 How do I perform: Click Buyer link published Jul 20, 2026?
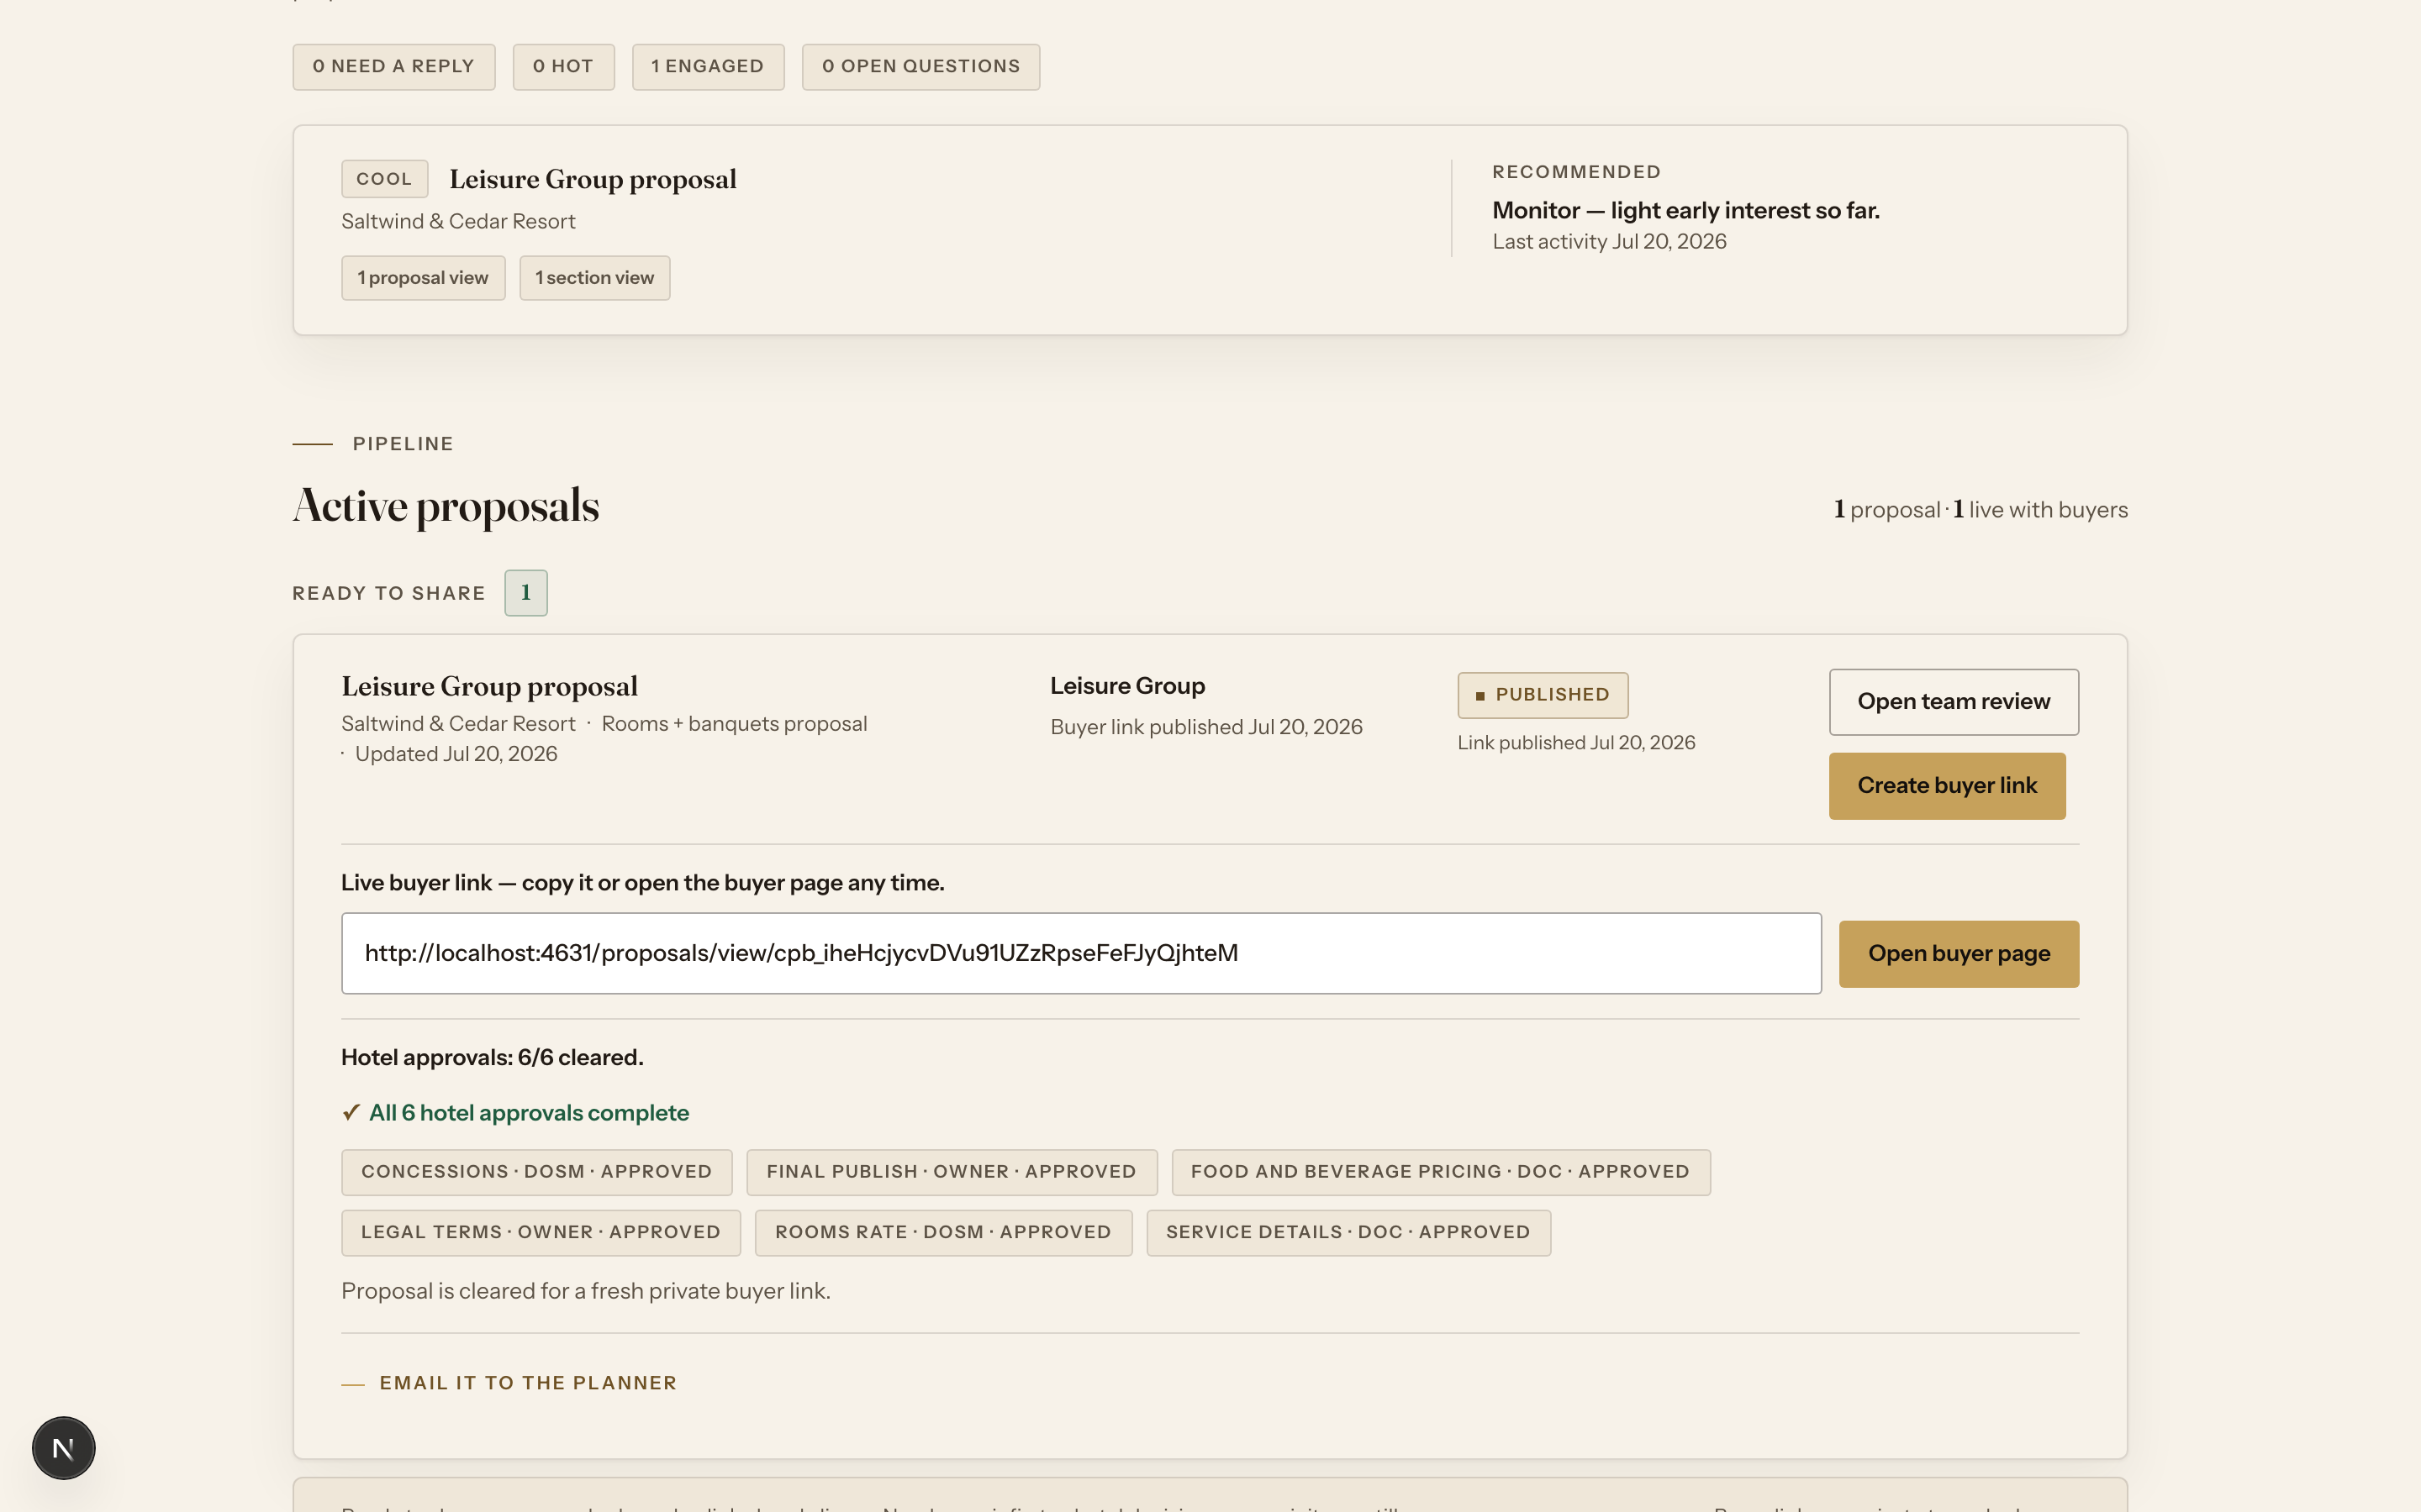point(1205,727)
